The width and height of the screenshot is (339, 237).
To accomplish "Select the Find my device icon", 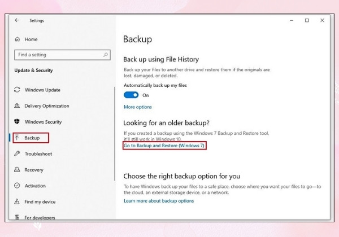I will click(17, 201).
